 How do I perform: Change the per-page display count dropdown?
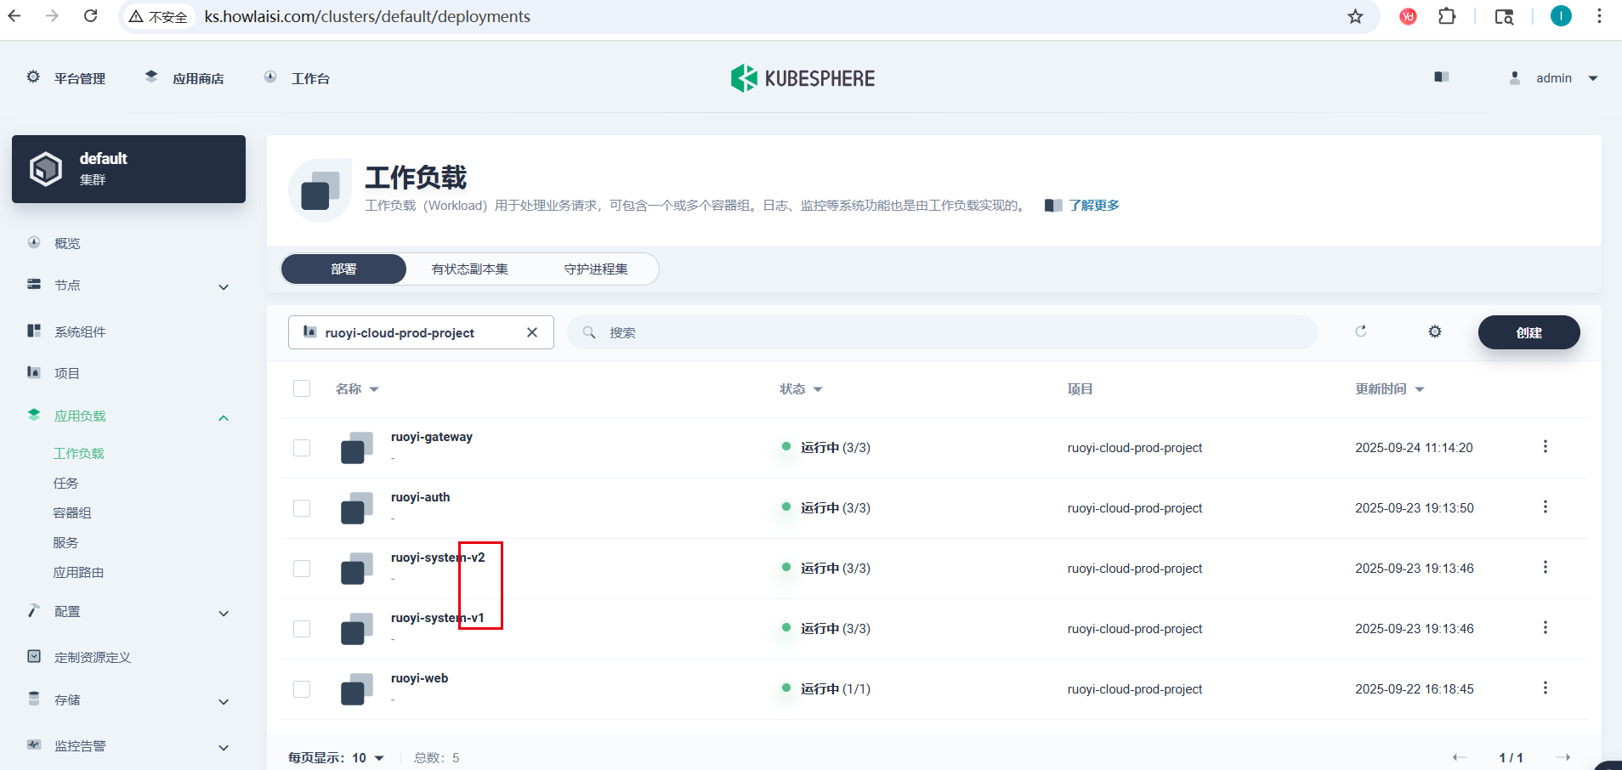[368, 757]
